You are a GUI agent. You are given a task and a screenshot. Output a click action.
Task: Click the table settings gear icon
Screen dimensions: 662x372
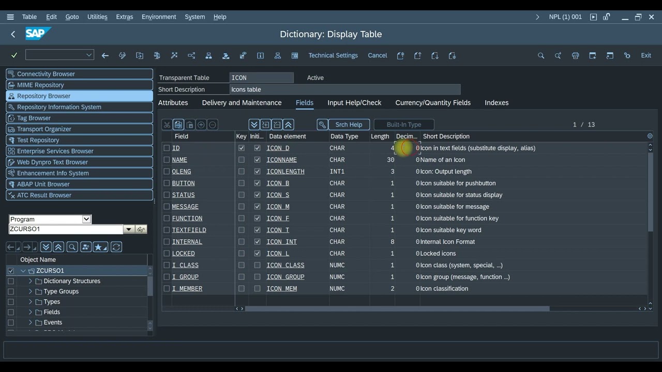click(650, 136)
